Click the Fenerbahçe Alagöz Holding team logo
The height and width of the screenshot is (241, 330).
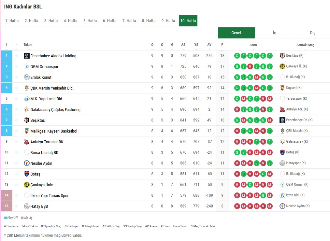coord(26,56)
